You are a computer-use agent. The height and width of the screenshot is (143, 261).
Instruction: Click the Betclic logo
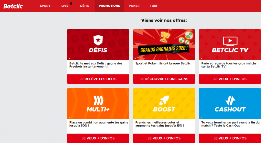point(13,6)
